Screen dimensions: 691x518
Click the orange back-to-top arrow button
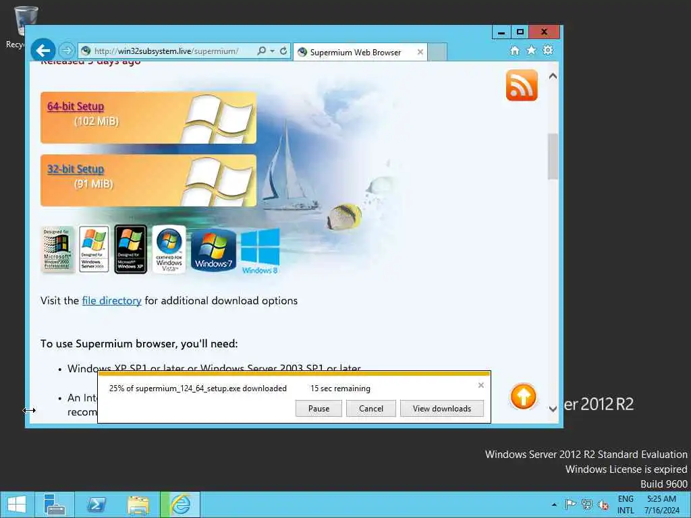[523, 397]
